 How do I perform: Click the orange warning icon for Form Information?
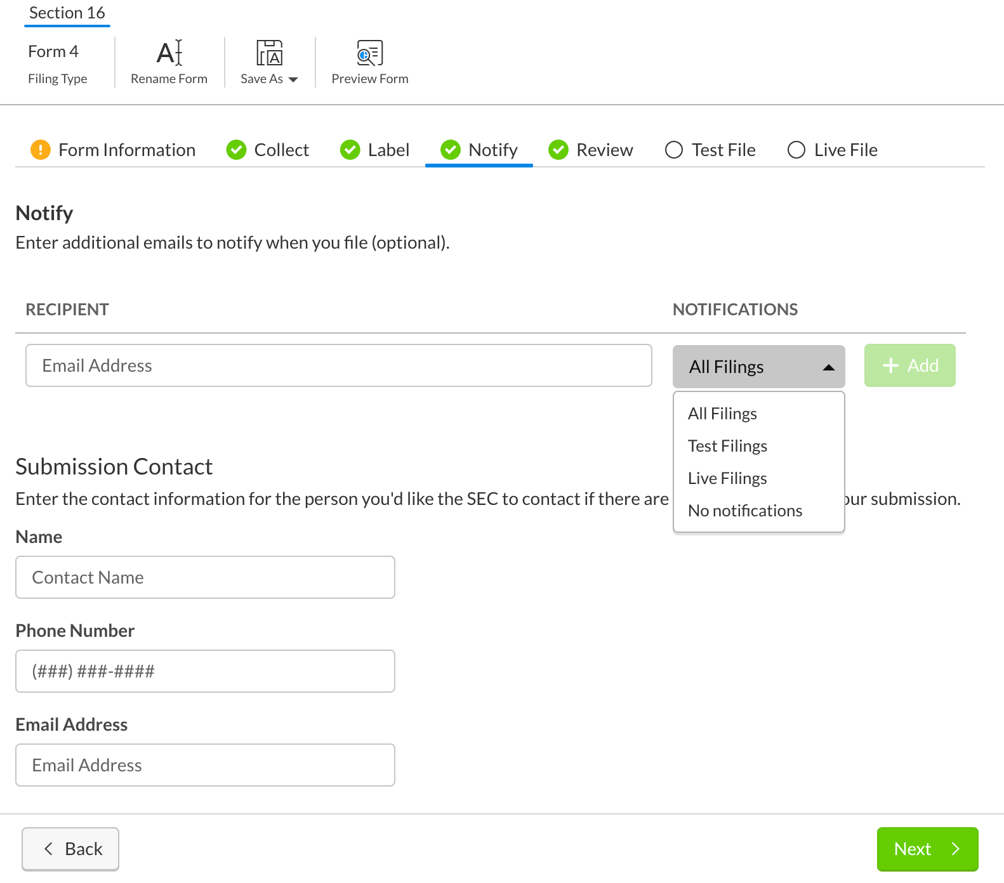41,150
